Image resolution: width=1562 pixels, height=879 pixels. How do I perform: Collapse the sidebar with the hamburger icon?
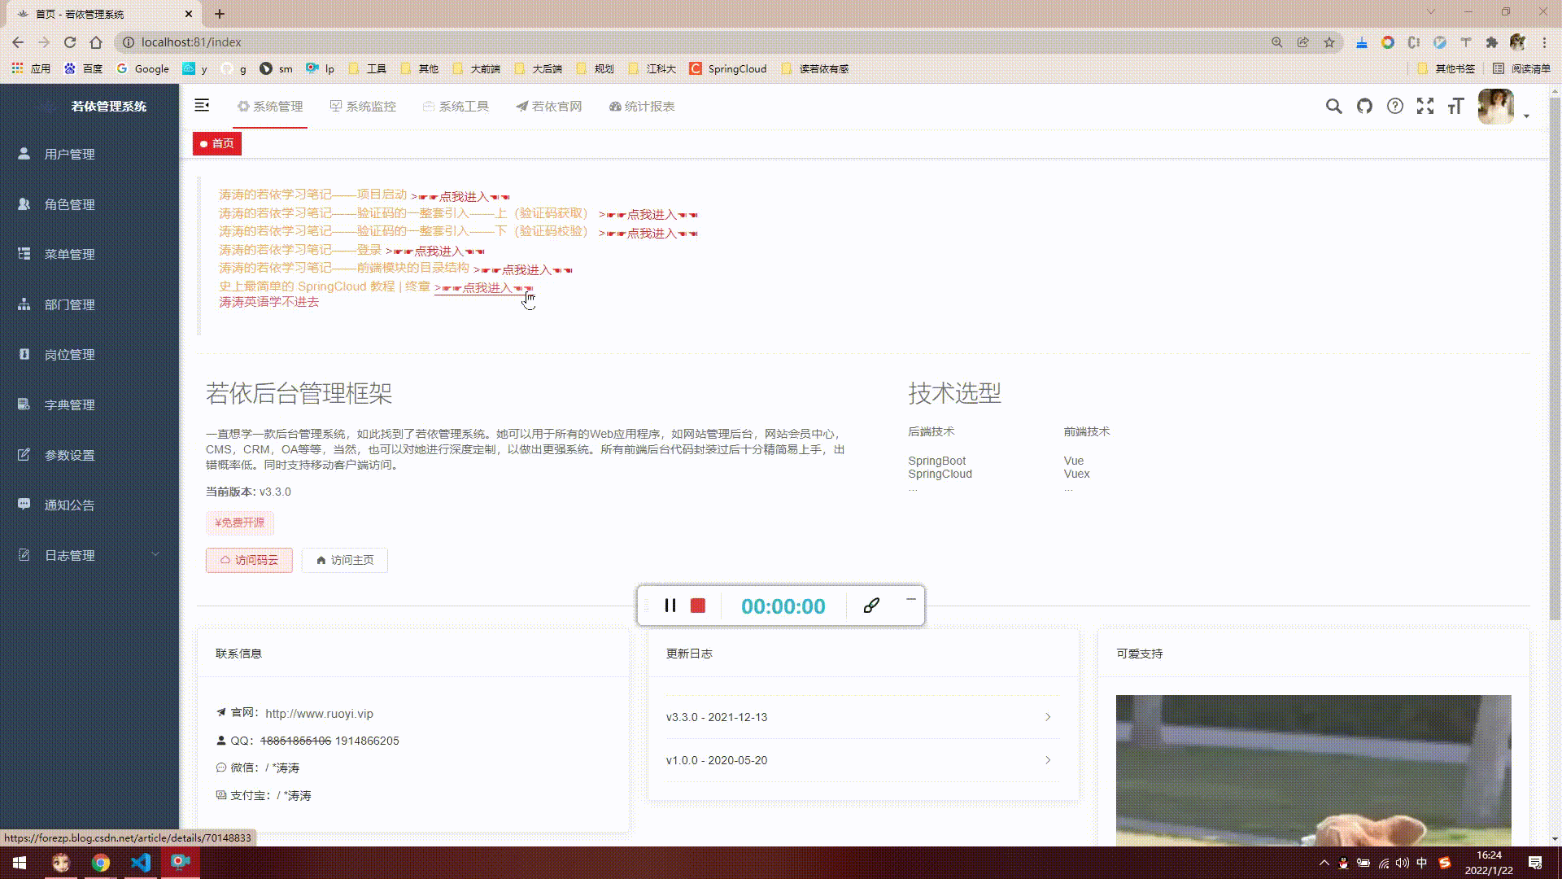[x=201, y=106]
